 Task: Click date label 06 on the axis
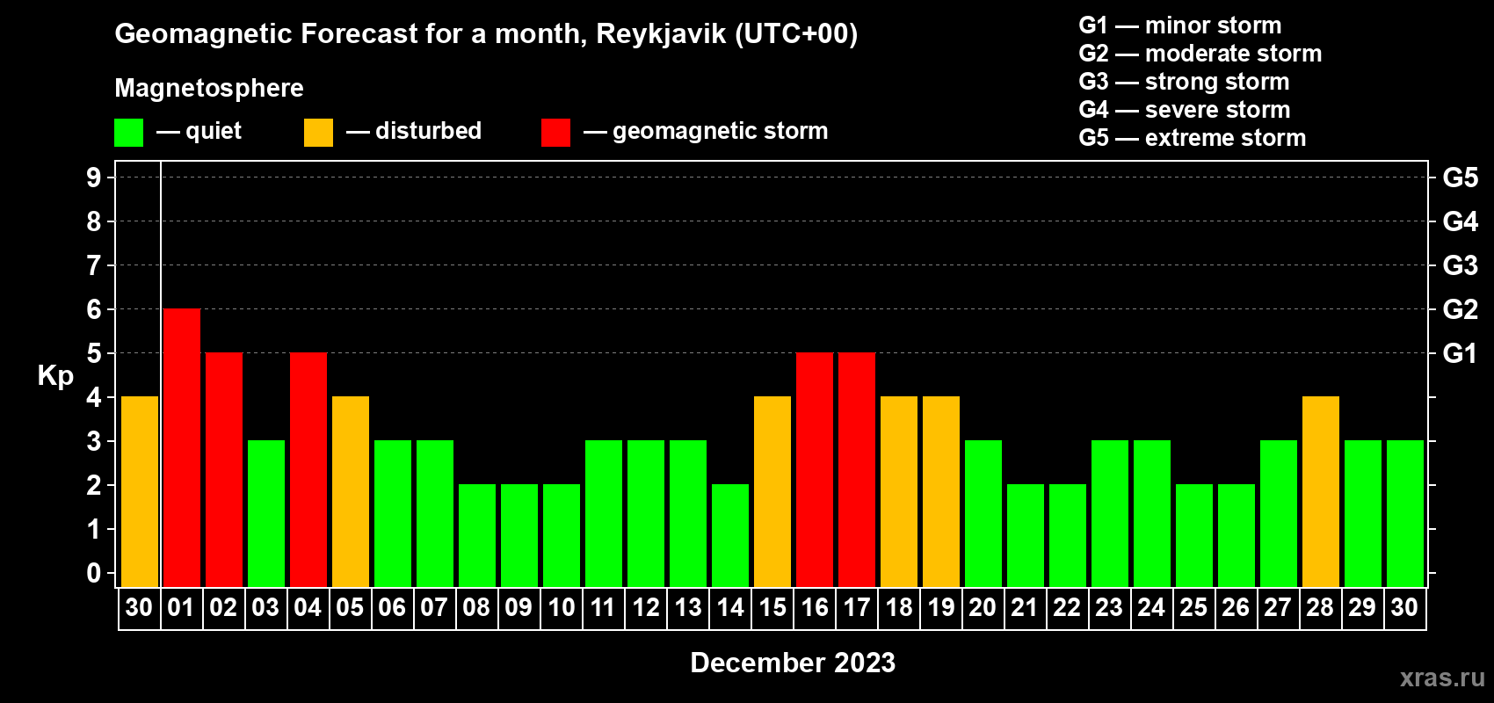coord(392,607)
